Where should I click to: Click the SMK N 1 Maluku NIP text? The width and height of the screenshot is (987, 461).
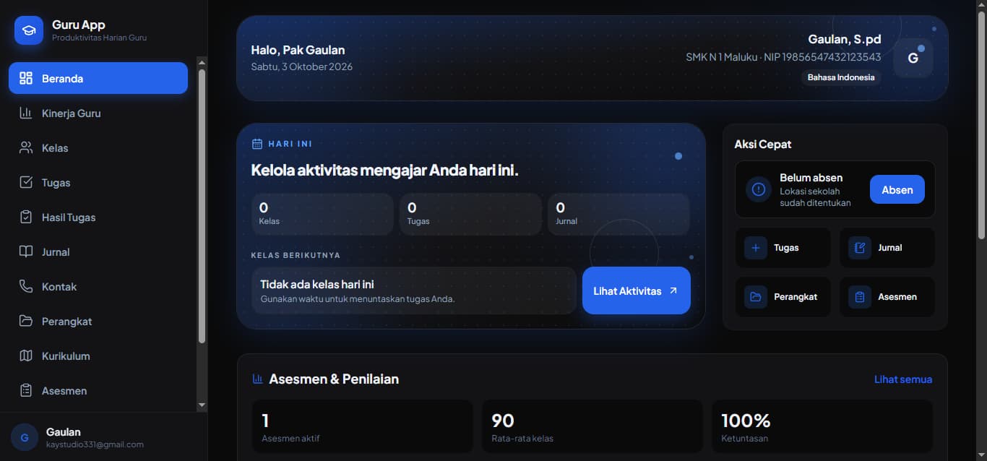pos(783,57)
